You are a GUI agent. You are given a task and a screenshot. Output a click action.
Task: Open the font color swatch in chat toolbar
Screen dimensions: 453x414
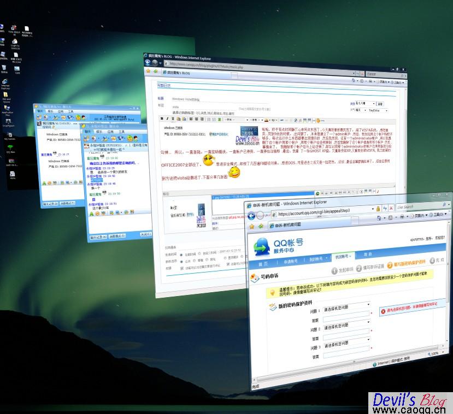click(x=92, y=212)
